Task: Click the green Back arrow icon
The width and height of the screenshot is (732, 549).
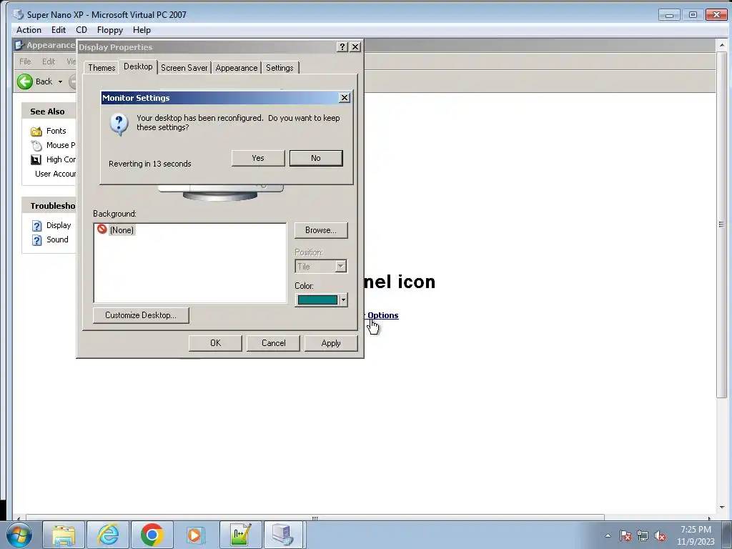Action: pyautogui.click(x=25, y=81)
